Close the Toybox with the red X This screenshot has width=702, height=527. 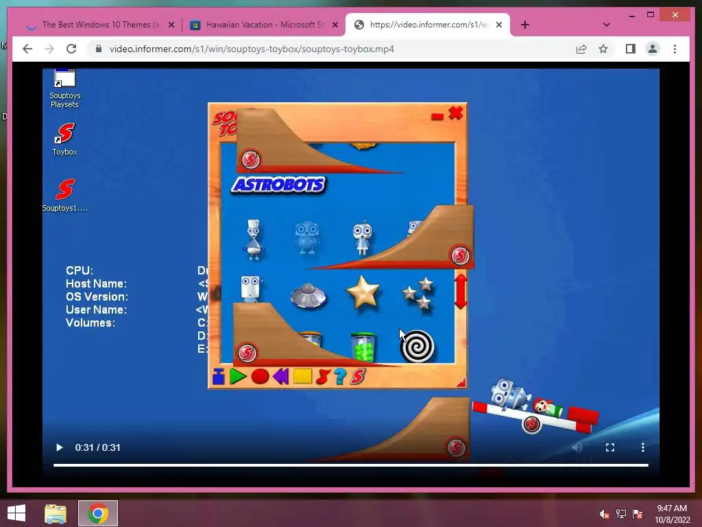click(x=456, y=113)
